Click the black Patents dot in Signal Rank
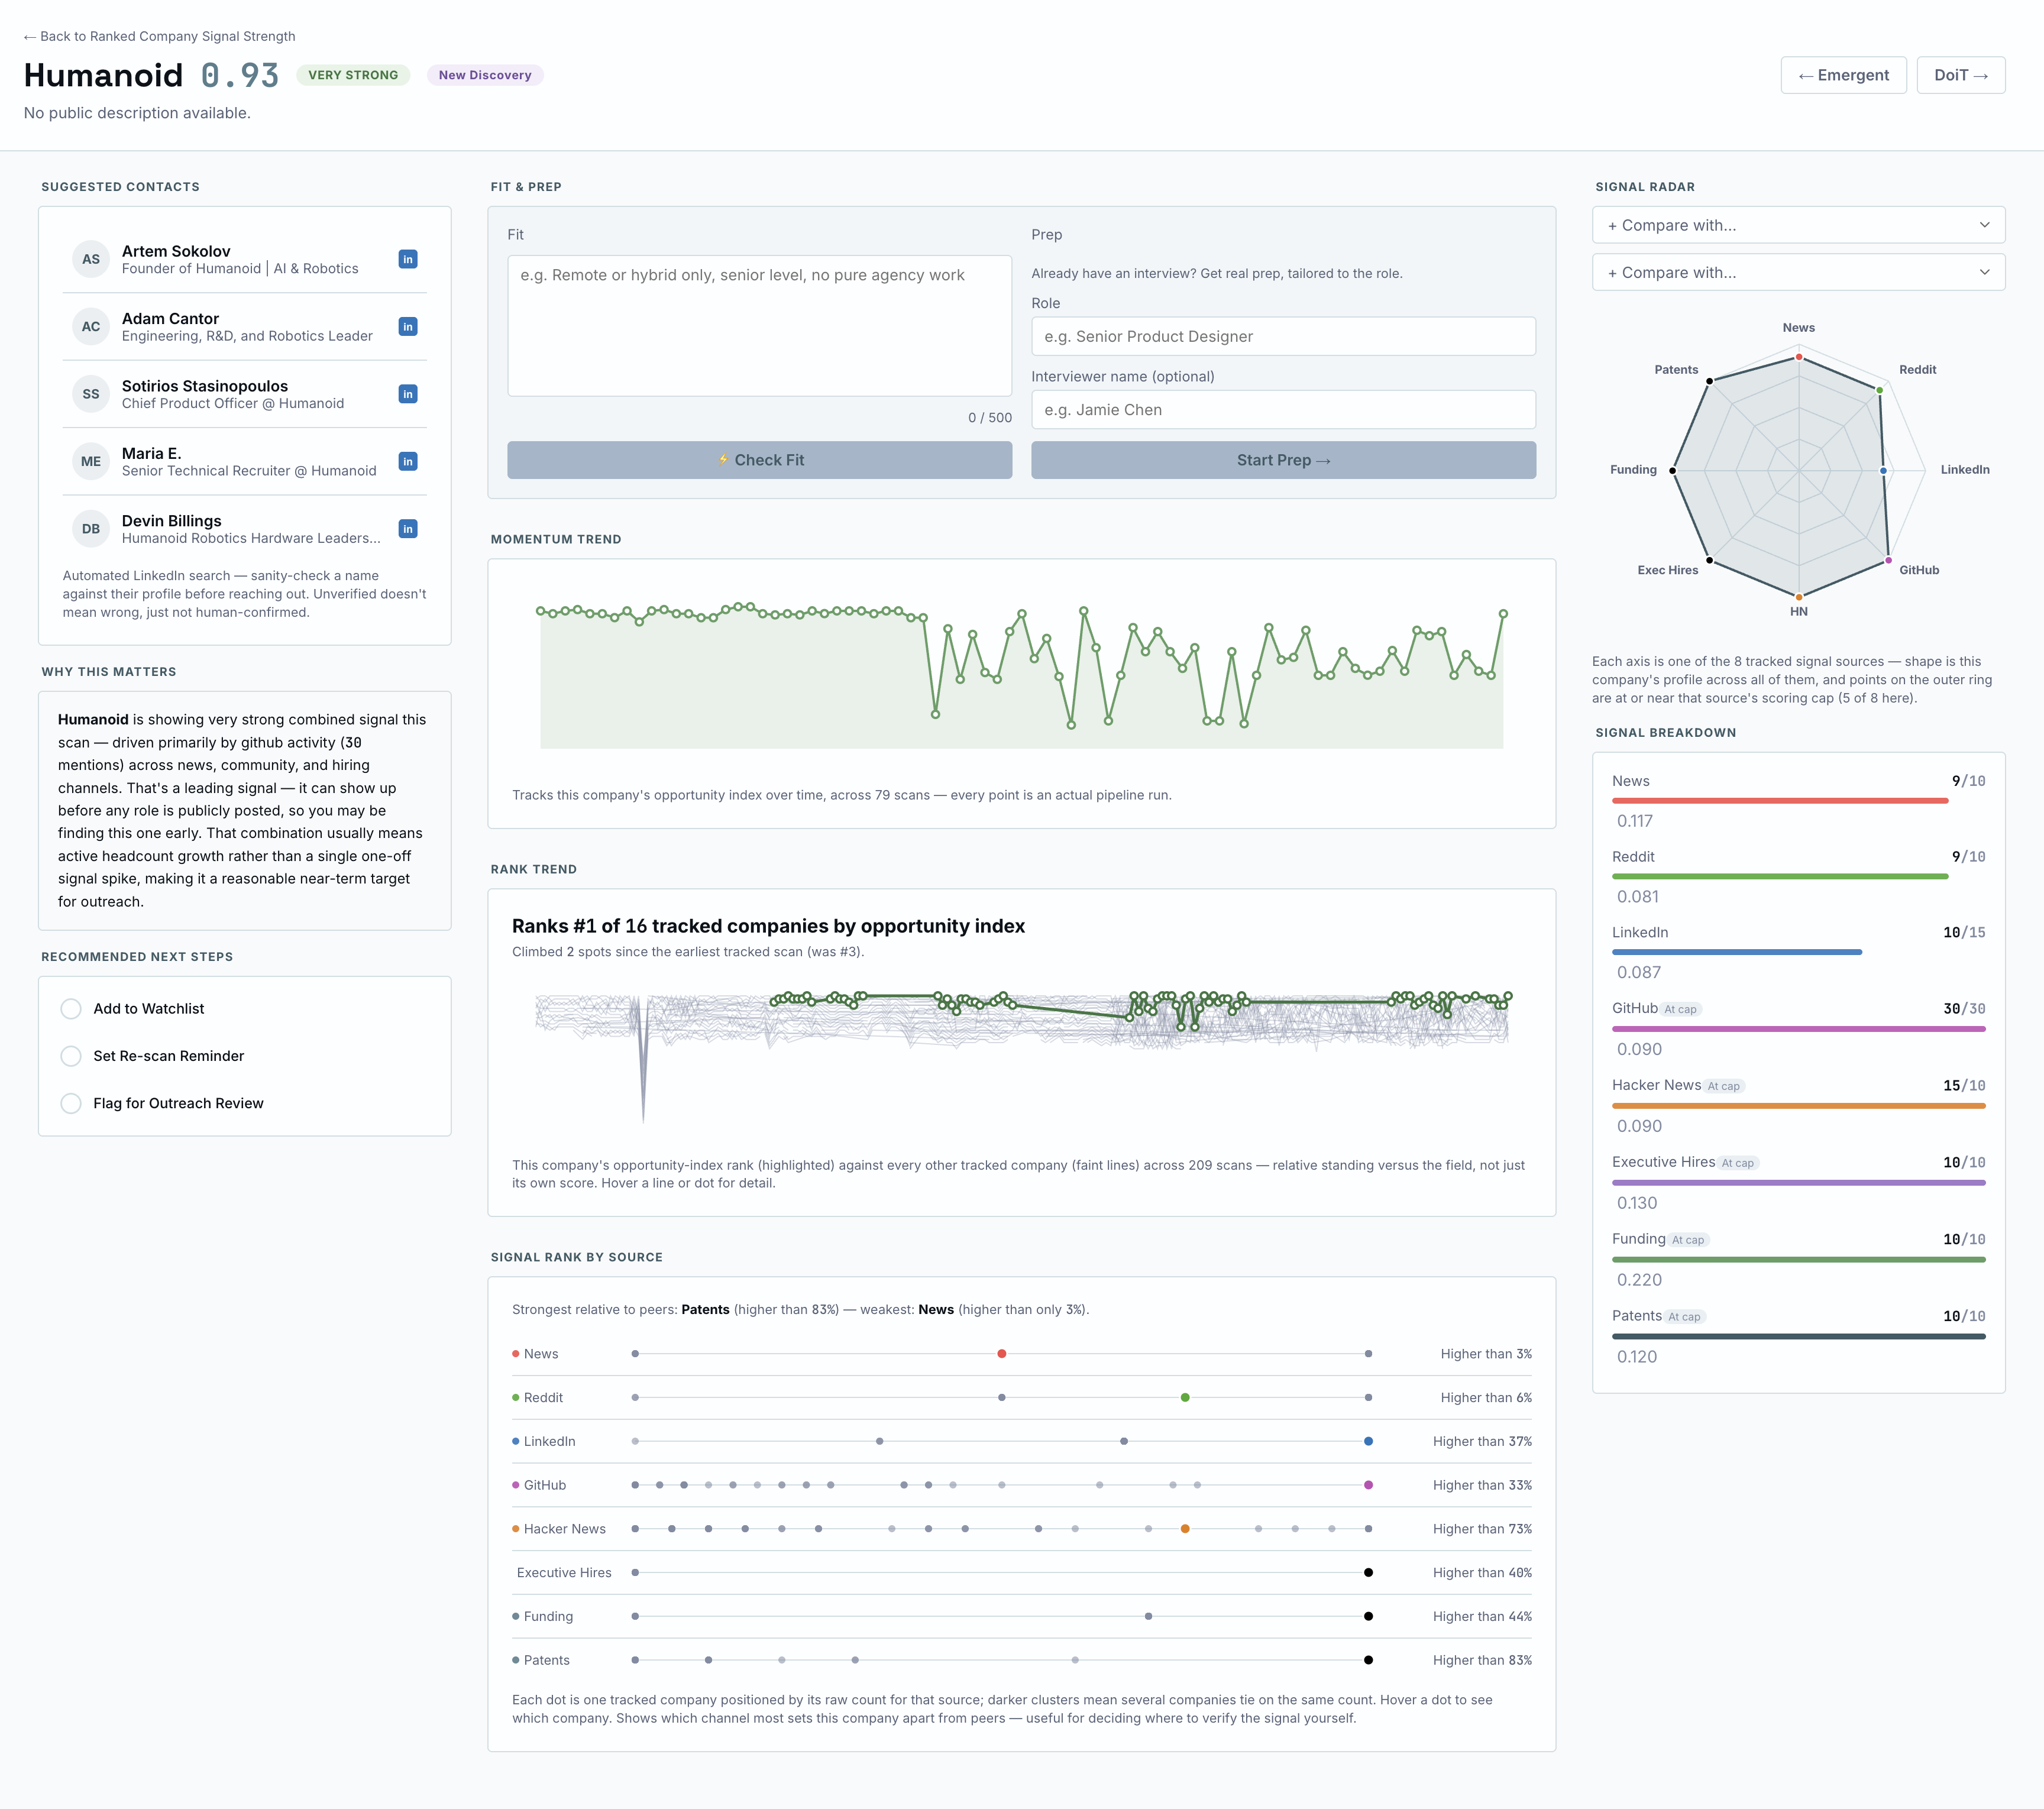 click(1368, 1660)
